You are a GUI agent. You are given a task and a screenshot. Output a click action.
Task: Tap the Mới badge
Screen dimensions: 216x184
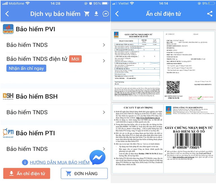[x=75, y=59]
